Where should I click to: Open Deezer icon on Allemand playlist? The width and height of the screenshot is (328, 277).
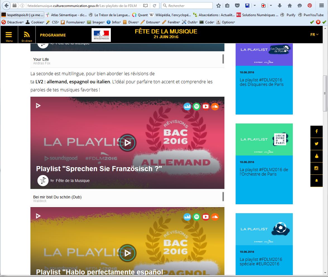tap(187, 106)
